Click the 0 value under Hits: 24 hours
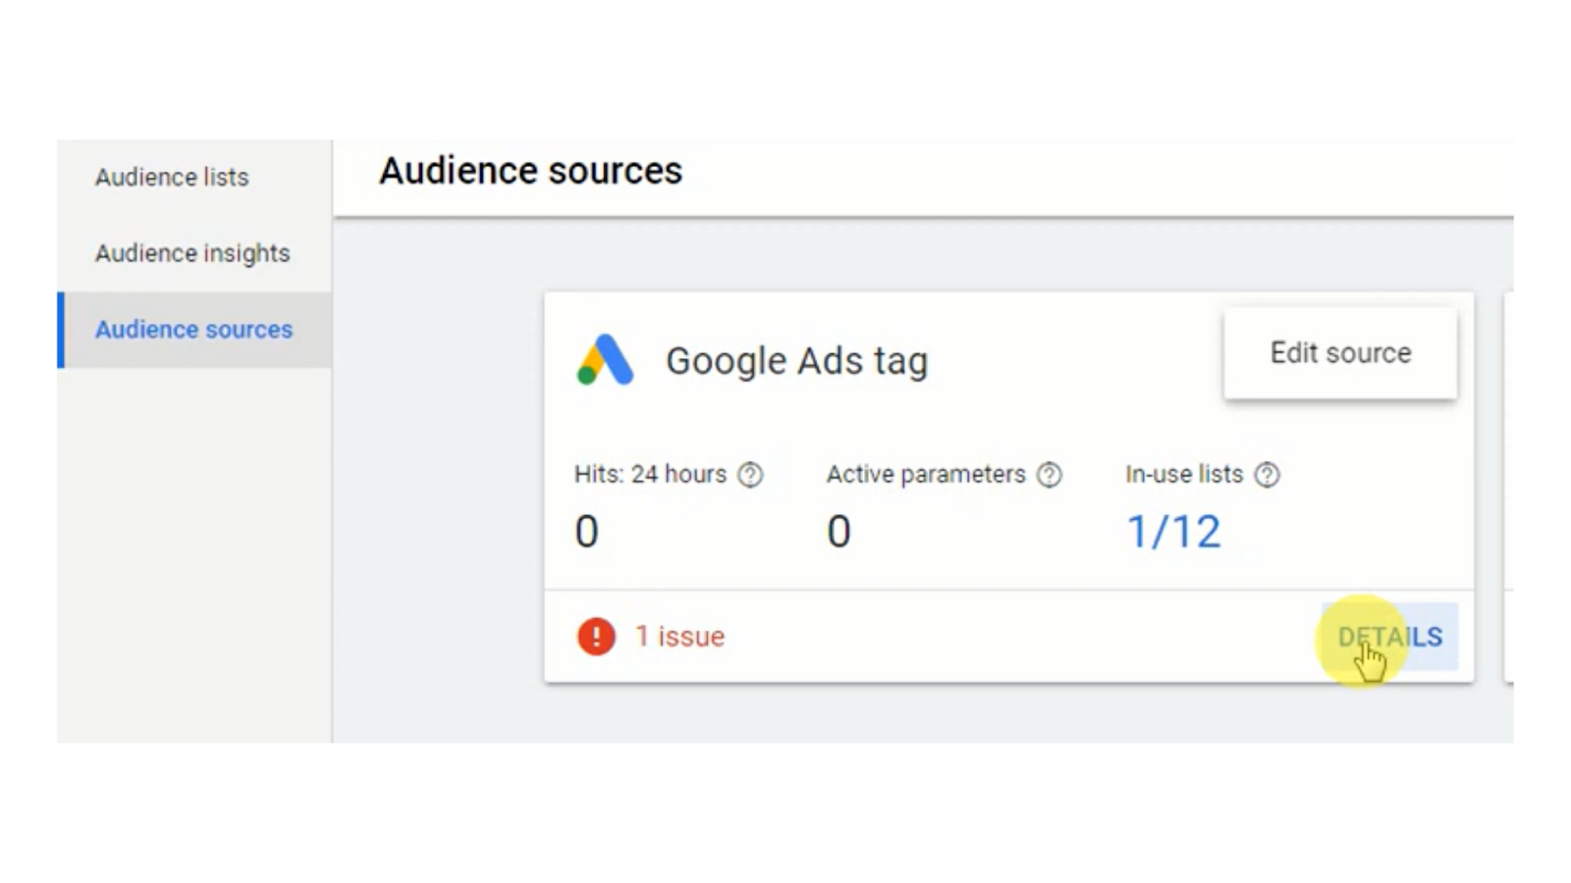Screen dimensions: 1571x883 pos(586,532)
